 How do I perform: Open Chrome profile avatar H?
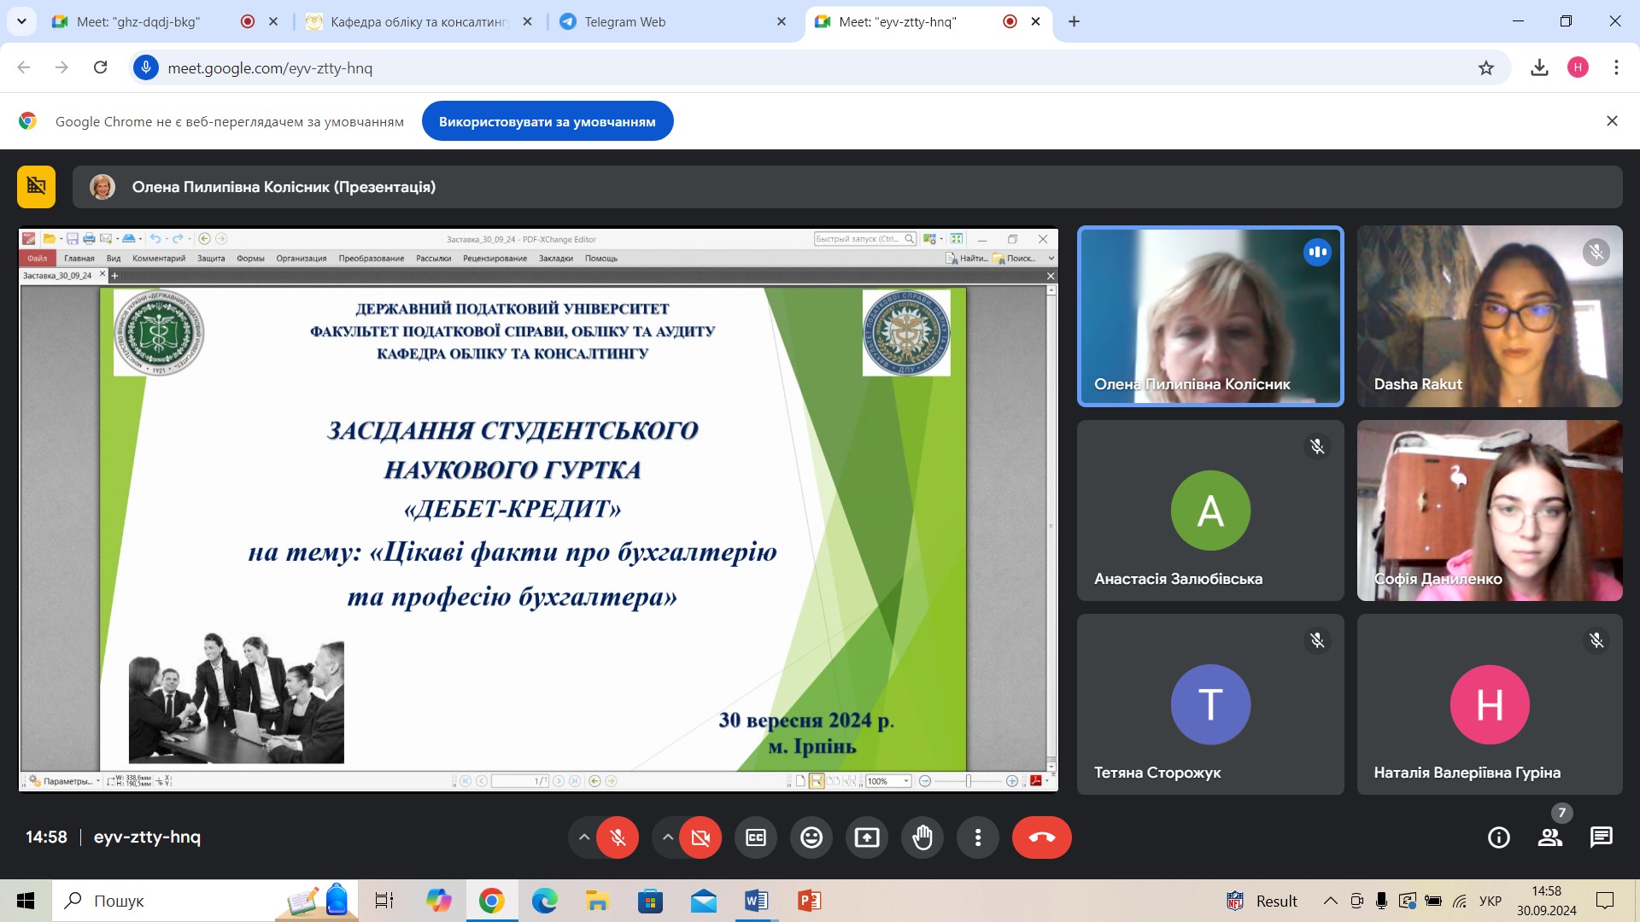pyautogui.click(x=1578, y=67)
